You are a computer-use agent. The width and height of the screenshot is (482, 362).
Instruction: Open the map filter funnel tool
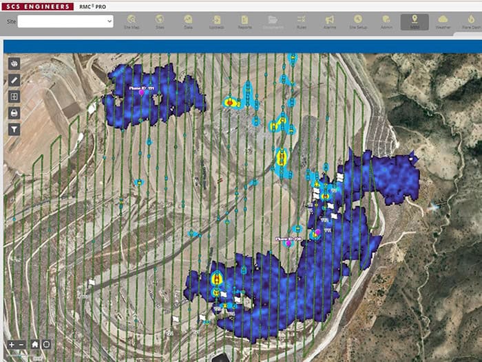14,130
